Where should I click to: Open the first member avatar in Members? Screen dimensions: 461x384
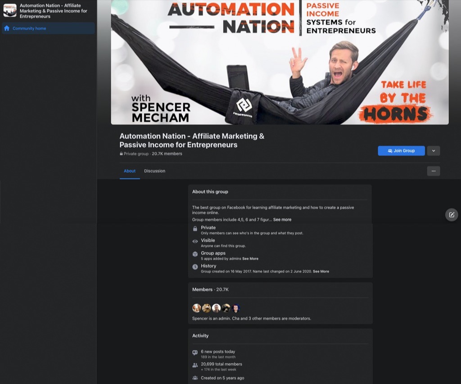pyautogui.click(x=197, y=308)
